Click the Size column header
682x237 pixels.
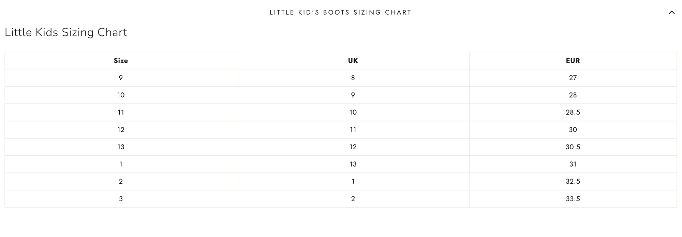[121, 61]
